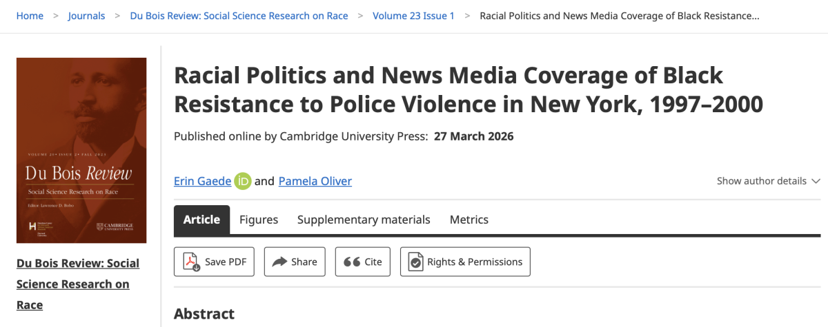Screen dimensions: 828x327
Task: Select the Article tab
Action: 201,220
